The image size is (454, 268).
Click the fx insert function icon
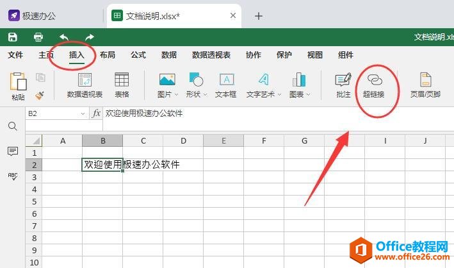pyautogui.click(x=96, y=113)
